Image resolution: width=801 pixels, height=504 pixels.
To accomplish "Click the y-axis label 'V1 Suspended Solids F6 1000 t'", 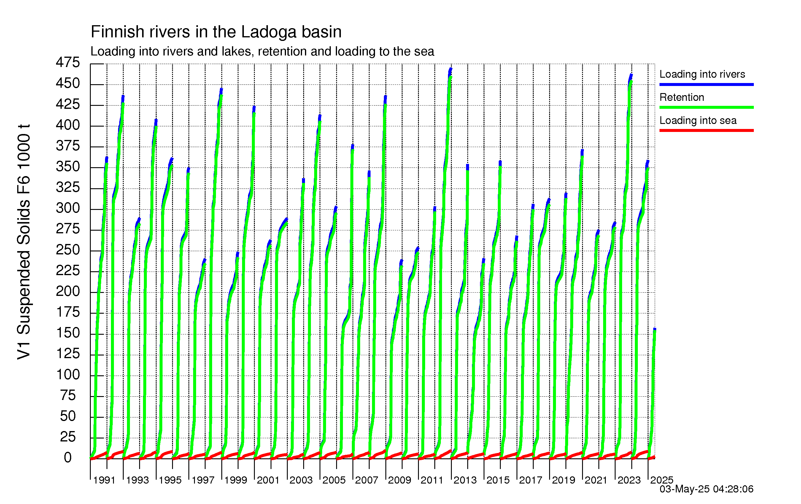I will pyautogui.click(x=24, y=242).
